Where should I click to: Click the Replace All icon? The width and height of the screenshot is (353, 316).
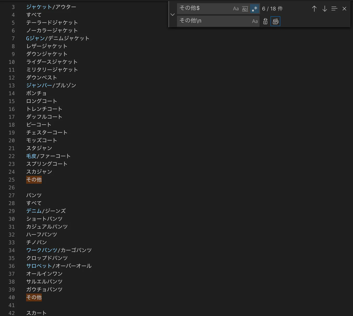[x=275, y=21]
